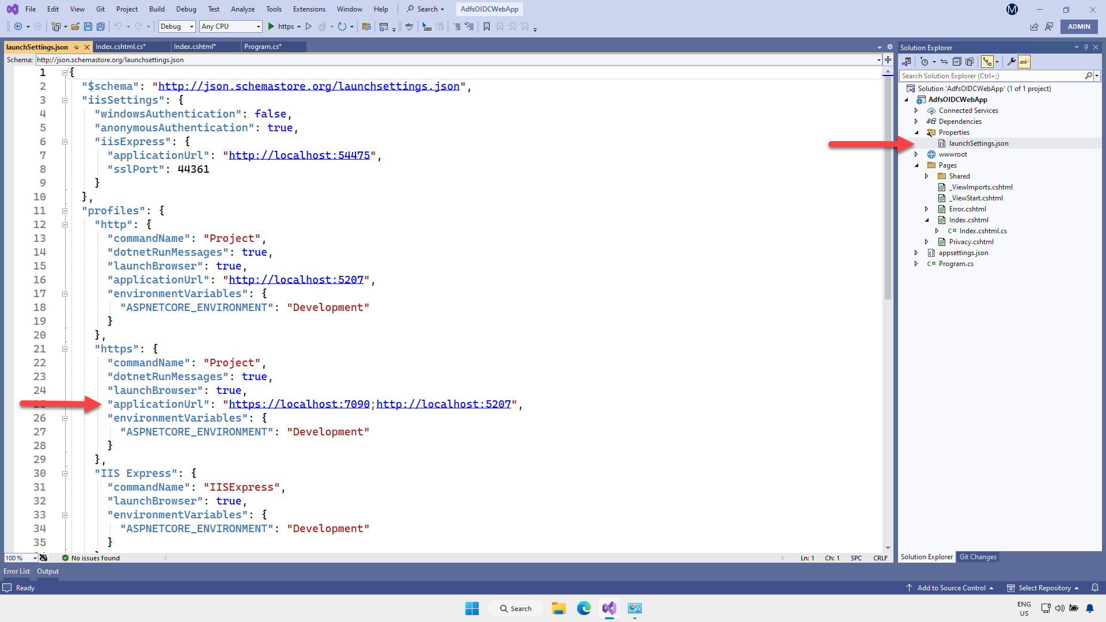Viewport: 1106px width, 622px height.
Task: Click the Sync with Active Document icon
Action: click(944, 62)
